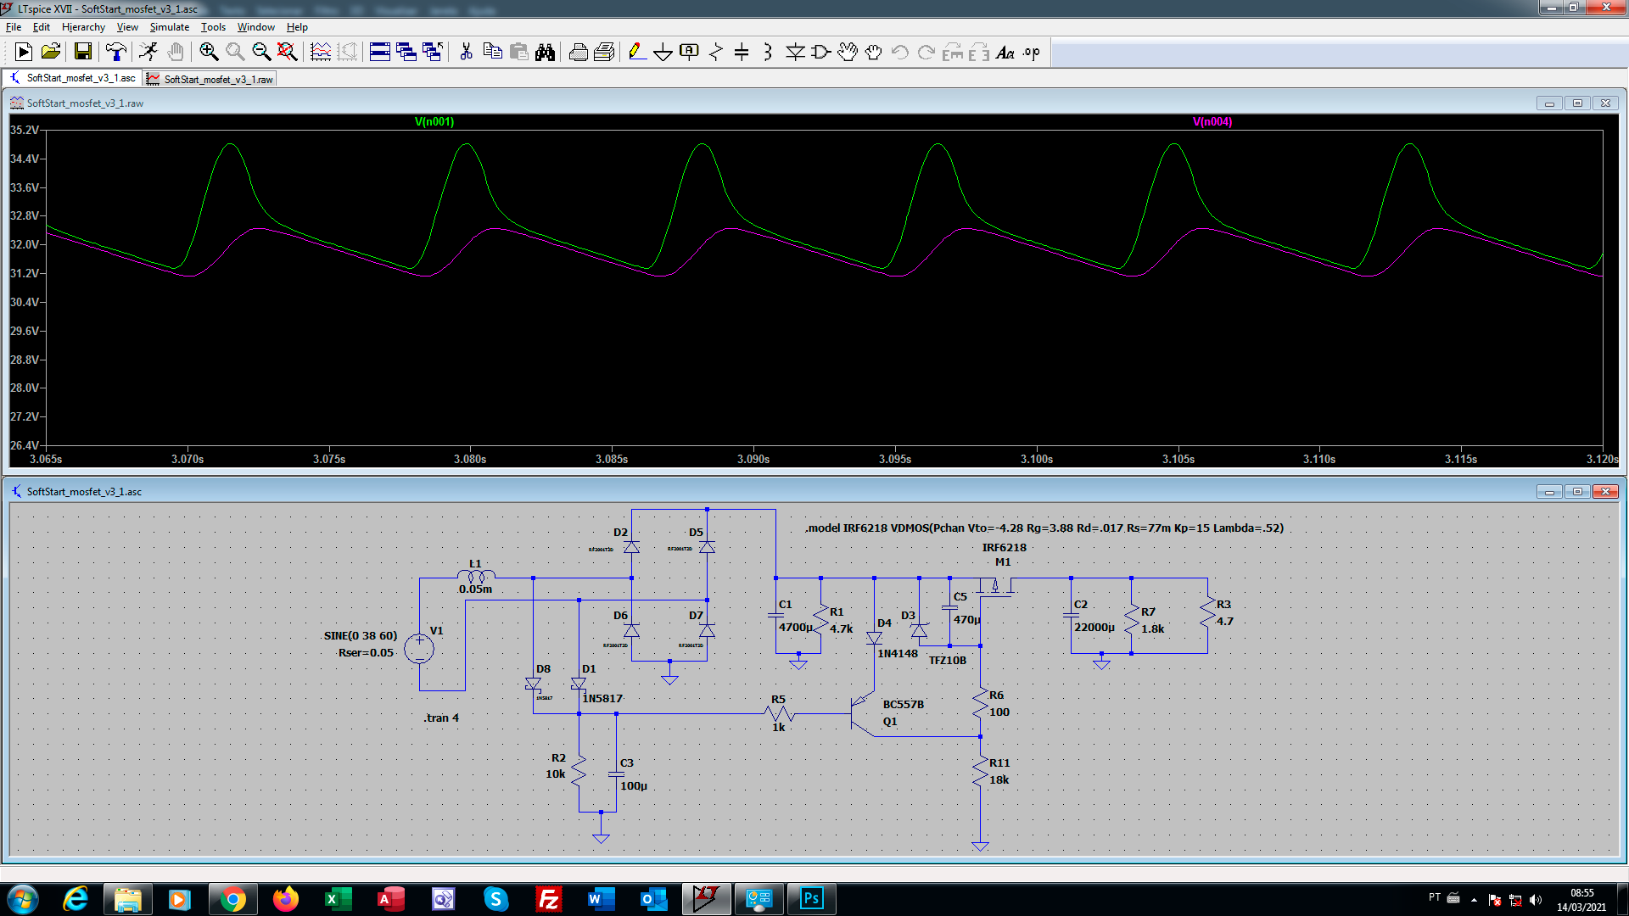Click the R11 18k resistor value
Viewport: 1629px width, 916px height.
pos(999,779)
